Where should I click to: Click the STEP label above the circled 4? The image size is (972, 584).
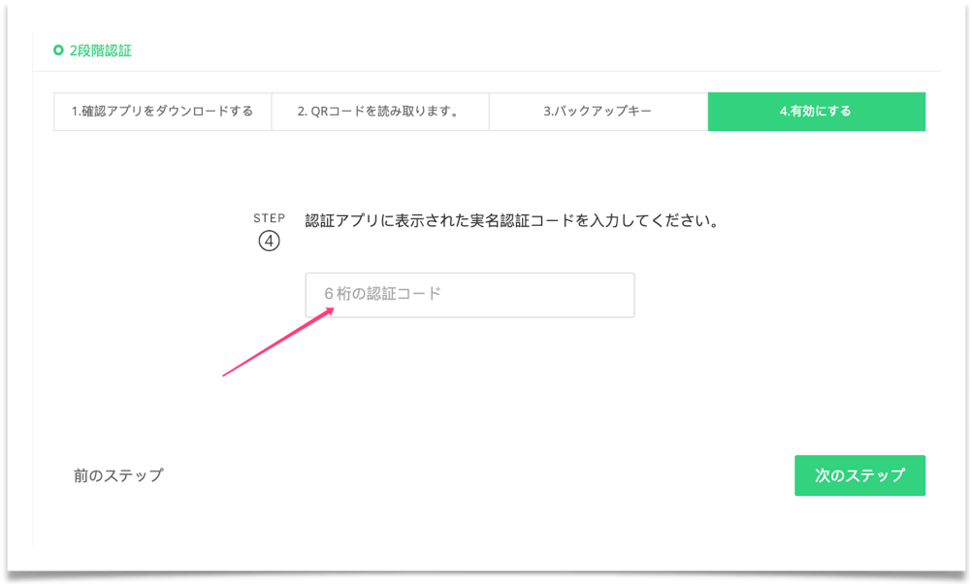coord(269,218)
